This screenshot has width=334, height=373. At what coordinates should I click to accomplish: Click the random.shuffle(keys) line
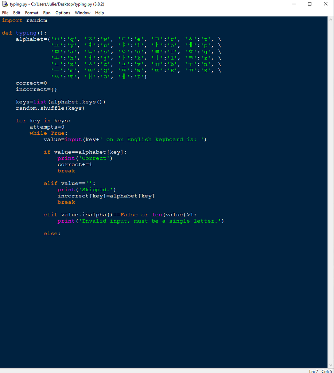(49, 108)
